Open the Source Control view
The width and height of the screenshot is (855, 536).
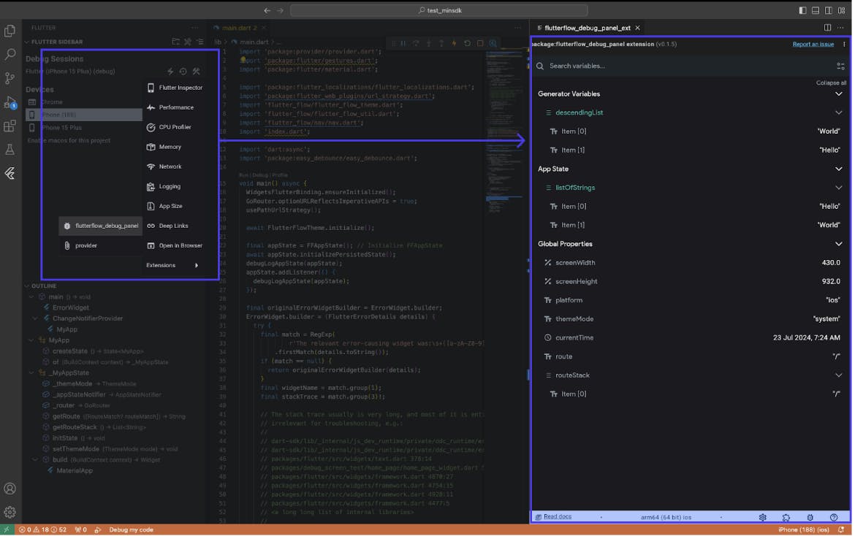tap(10, 78)
